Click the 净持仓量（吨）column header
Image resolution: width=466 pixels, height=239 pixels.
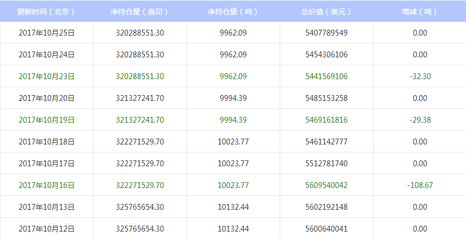233,12
